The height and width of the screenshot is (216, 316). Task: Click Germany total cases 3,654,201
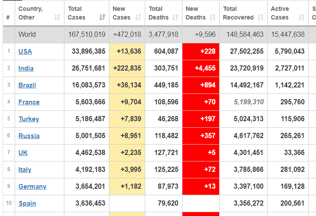tap(90, 186)
